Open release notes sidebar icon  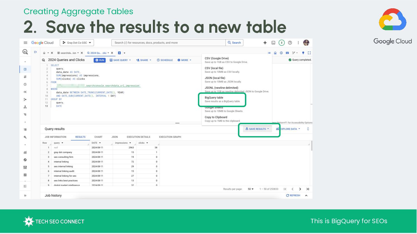pos(25,186)
